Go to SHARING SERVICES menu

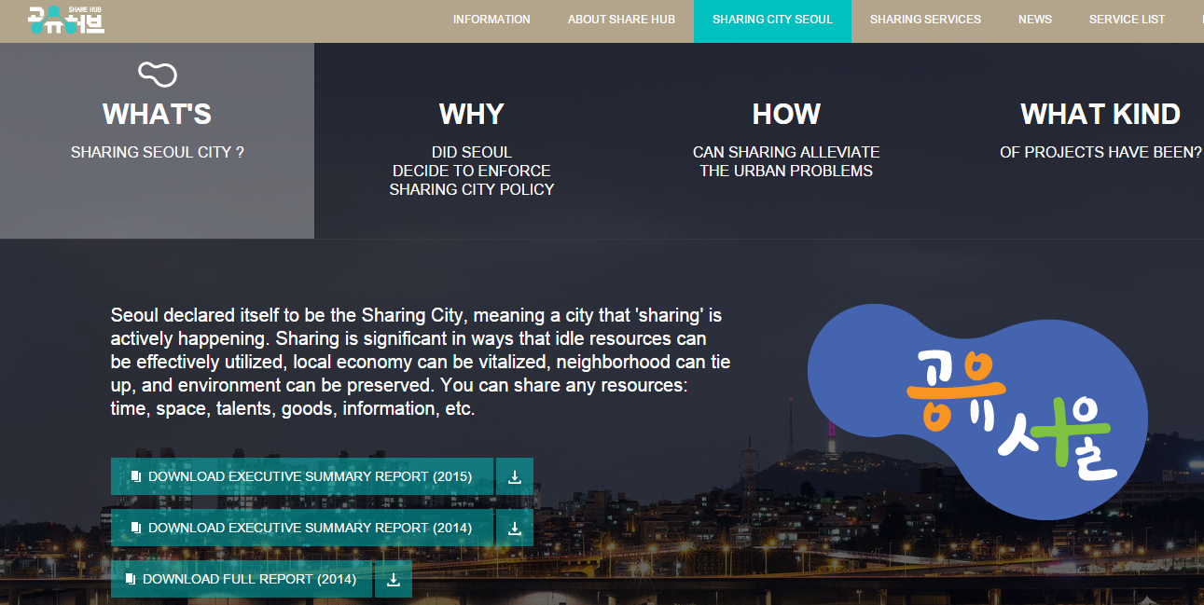pos(925,20)
